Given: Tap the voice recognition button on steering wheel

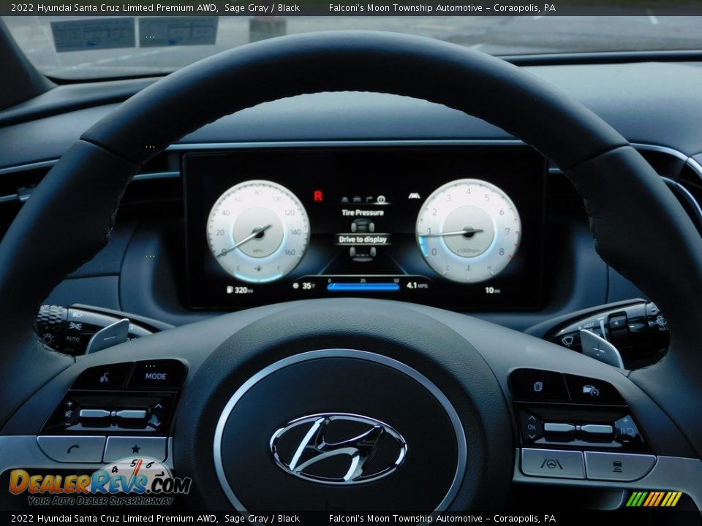Looking at the screenshot, I should tap(104, 377).
